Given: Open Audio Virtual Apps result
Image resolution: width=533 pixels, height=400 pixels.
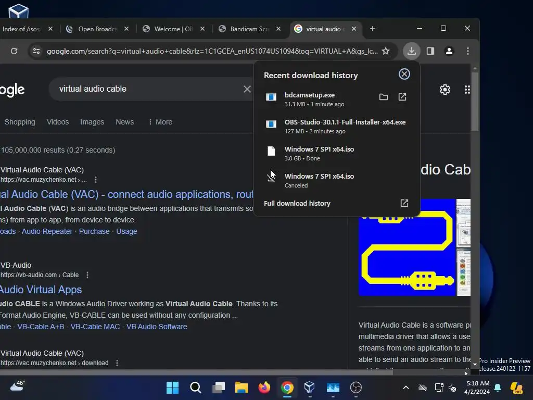Looking at the screenshot, I should (x=41, y=290).
